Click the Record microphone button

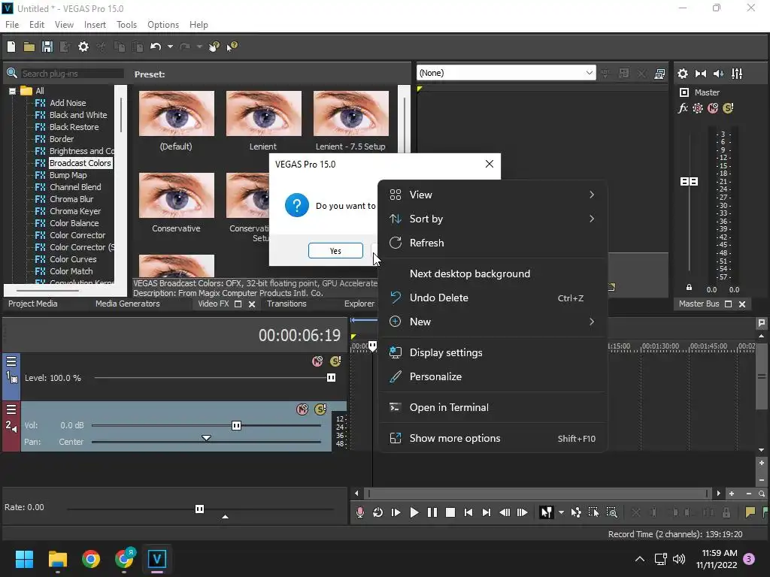click(x=360, y=512)
